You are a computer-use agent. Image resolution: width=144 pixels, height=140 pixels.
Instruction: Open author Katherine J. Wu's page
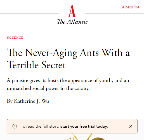tap(31, 101)
